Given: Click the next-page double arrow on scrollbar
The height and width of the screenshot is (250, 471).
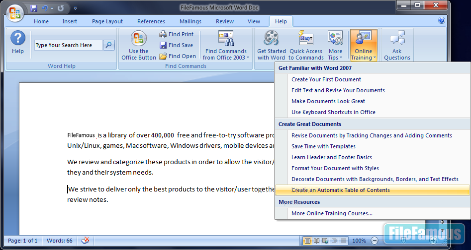Looking at the screenshot, I should (x=442, y=230).
